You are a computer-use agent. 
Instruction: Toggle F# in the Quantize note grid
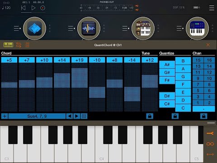pos(167,80)
